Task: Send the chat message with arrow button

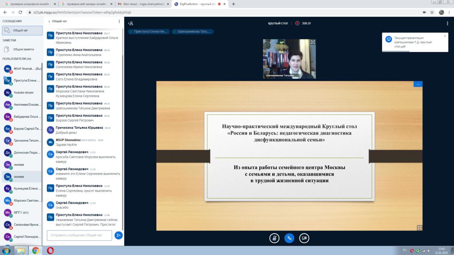Action: pyautogui.click(x=118, y=235)
